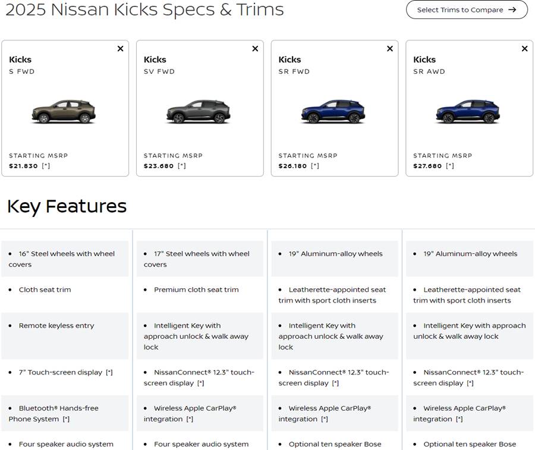Screen dimensions: 535x450
Task: Click the 2025 Nissan Kicks Specs & Trims title
Action: (144, 9)
